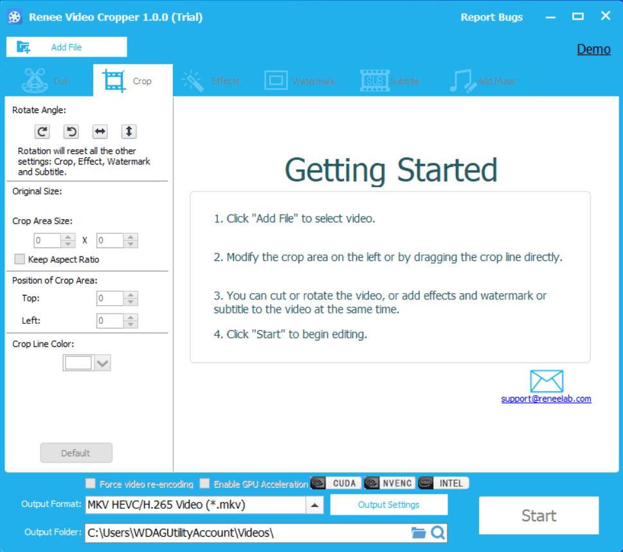Click Report Bugs in the title bar
623x552 pixels.
(x=491, y=17)
